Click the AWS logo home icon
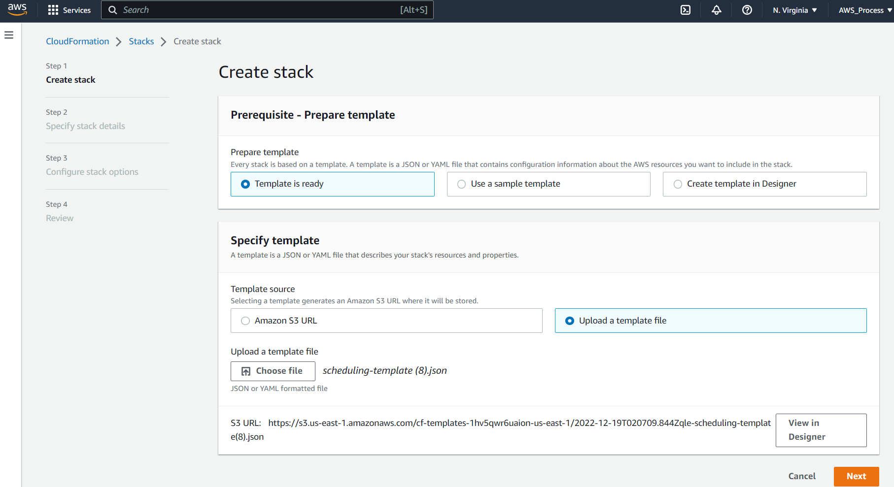The width and height of the screenshot is (894, 487). tap(17, 10)
